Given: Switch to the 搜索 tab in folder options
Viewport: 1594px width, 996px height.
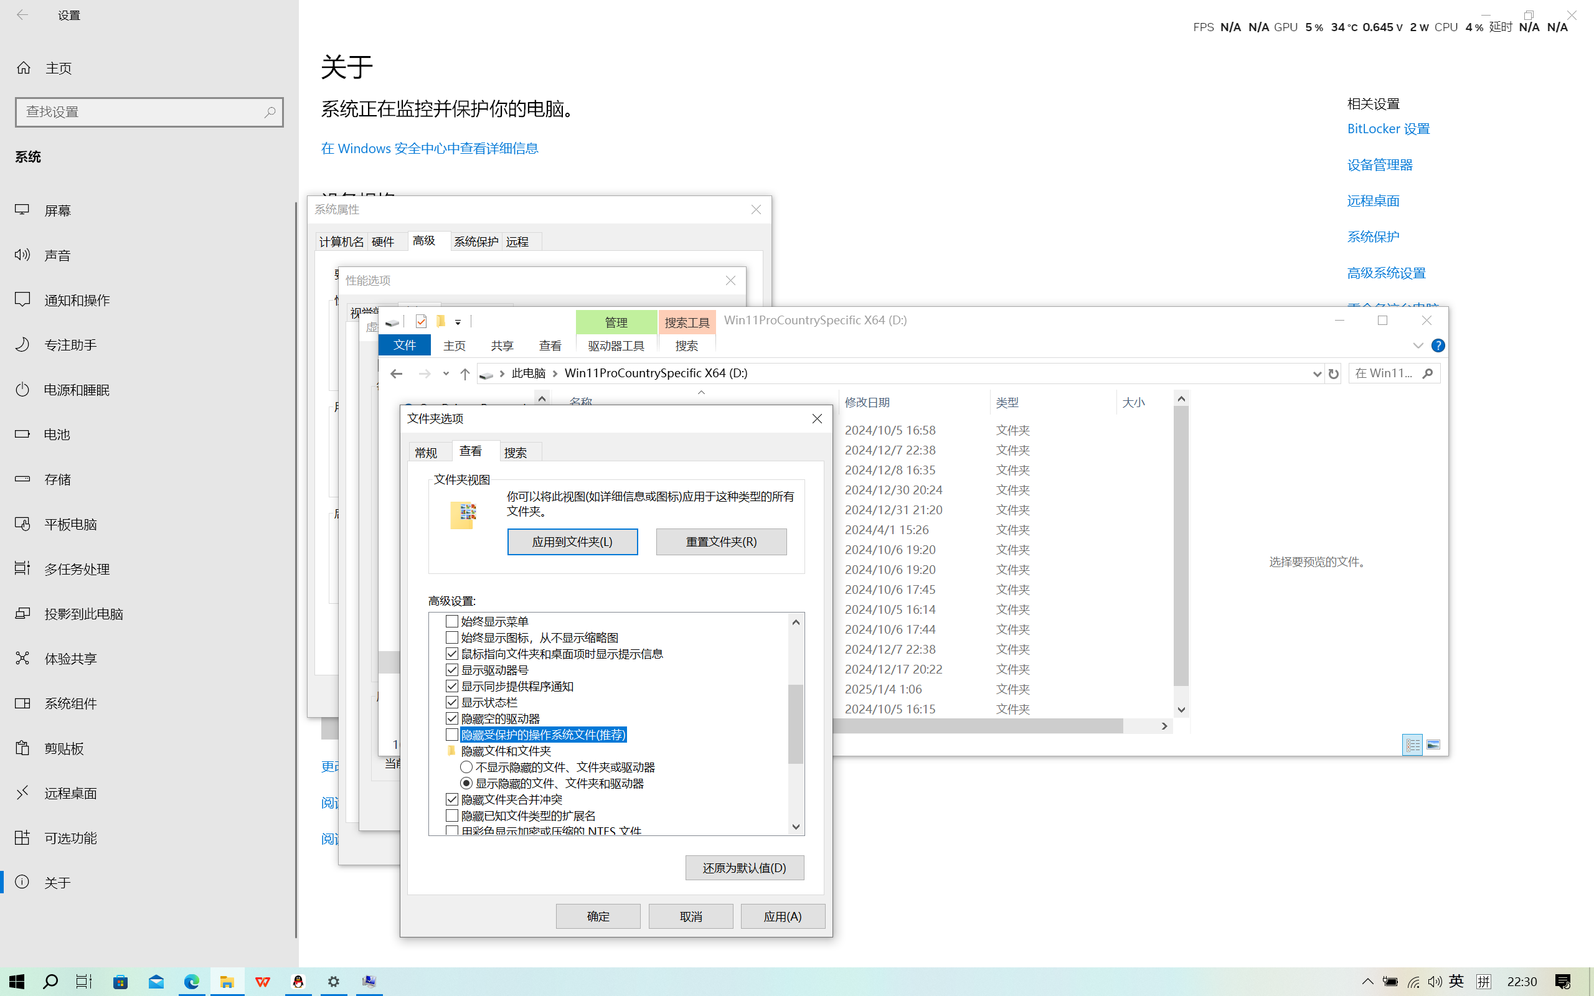Looking at the screenshot, I should [x=515, y=453].
